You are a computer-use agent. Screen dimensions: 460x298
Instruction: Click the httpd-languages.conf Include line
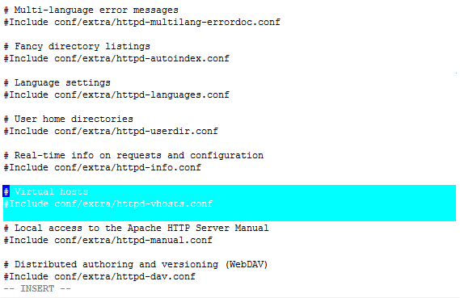click(116, 95)
